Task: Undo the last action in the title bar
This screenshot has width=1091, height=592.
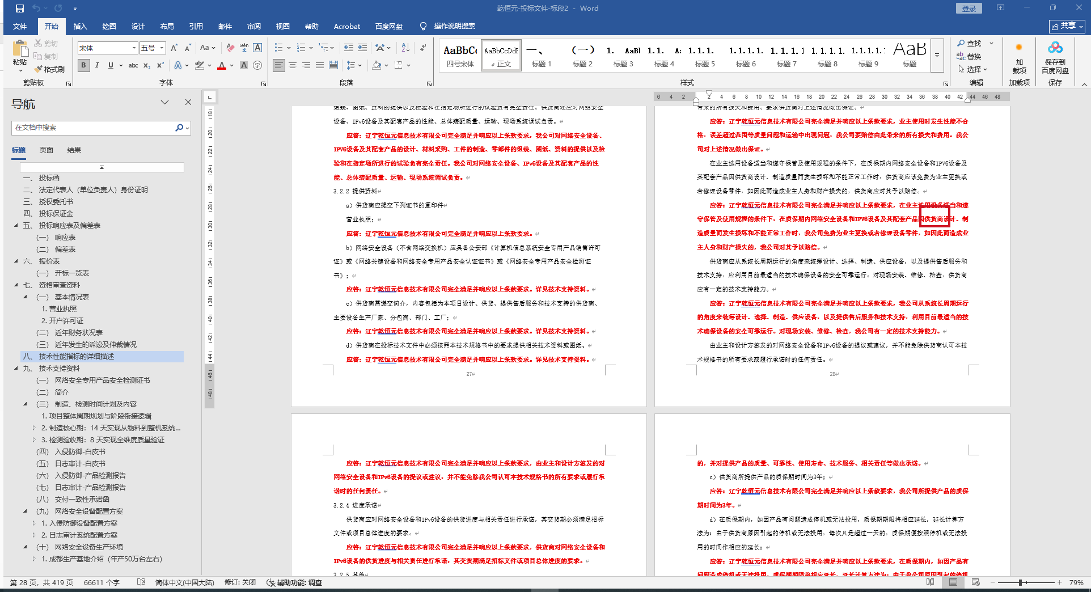Action: coord(36,9)
